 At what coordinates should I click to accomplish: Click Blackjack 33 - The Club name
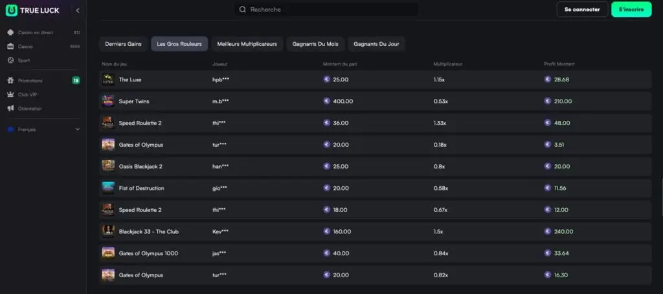[149, 231]
